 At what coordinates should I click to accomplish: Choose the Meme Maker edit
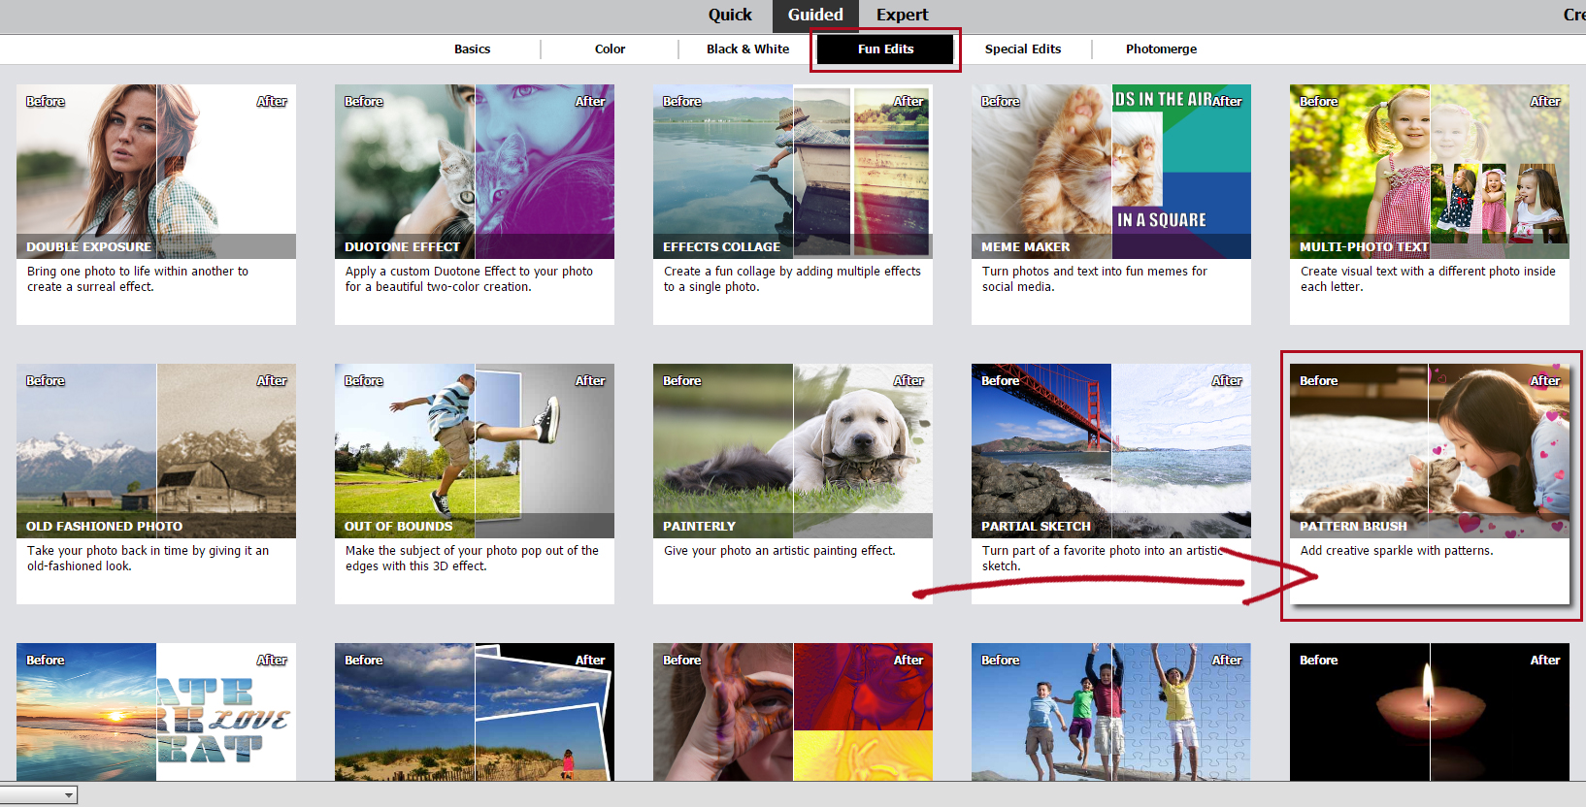pos(1111,172)
